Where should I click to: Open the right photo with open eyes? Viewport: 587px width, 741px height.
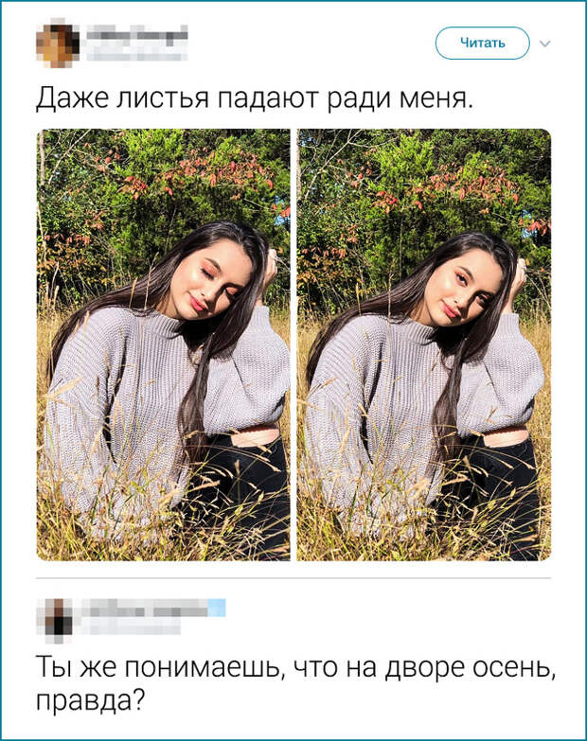(x=424, y=344)
